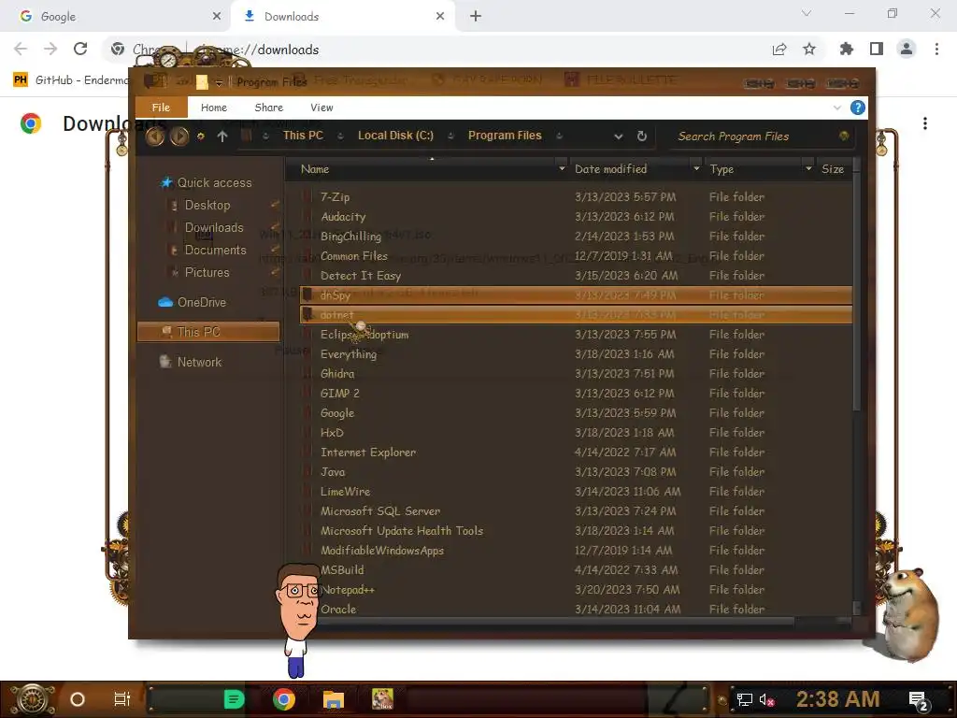Expand Local Disk (C:) breadcrumb arrow
Screen dimensions: 957x718
450,136
